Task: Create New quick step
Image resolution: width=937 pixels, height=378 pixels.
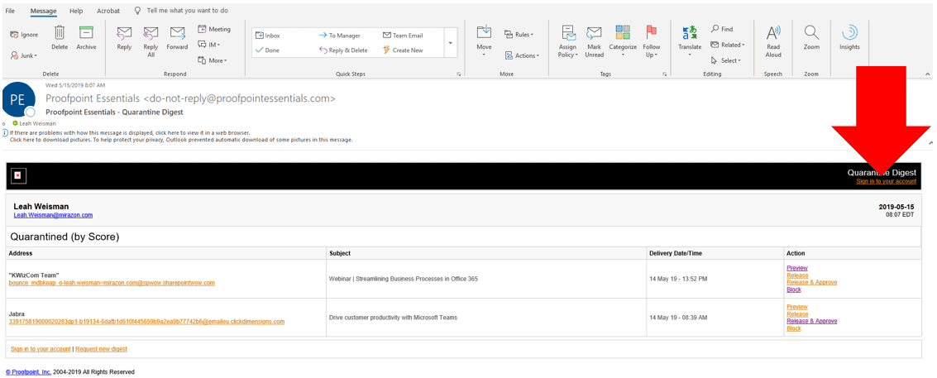Action: 403,50
